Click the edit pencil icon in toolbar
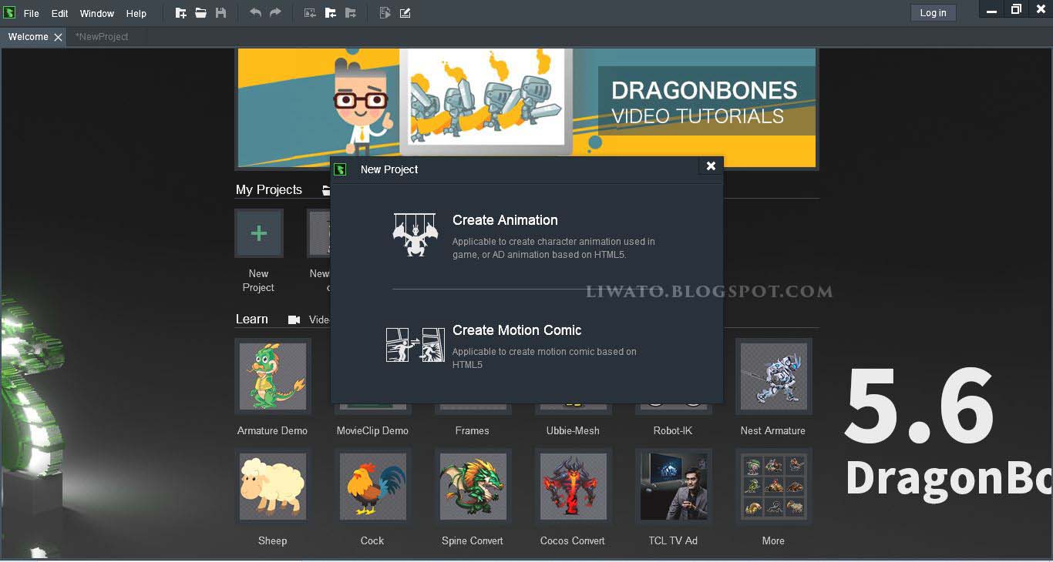The width and height of the screenshot is (1053, 562). click(405, 13)
